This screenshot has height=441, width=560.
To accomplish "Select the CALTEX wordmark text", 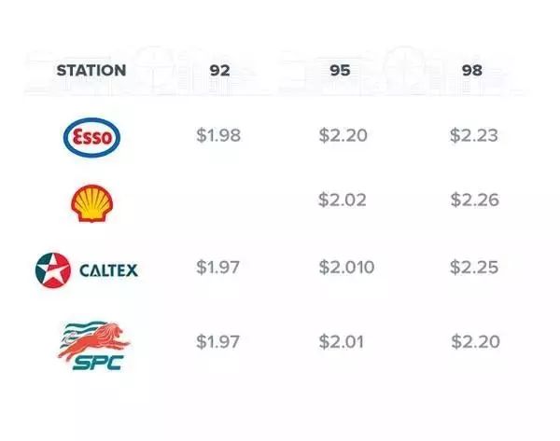I will (x=107, y=271).
